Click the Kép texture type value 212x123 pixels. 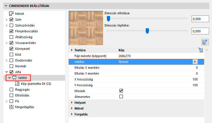click(x=121, y=50)
